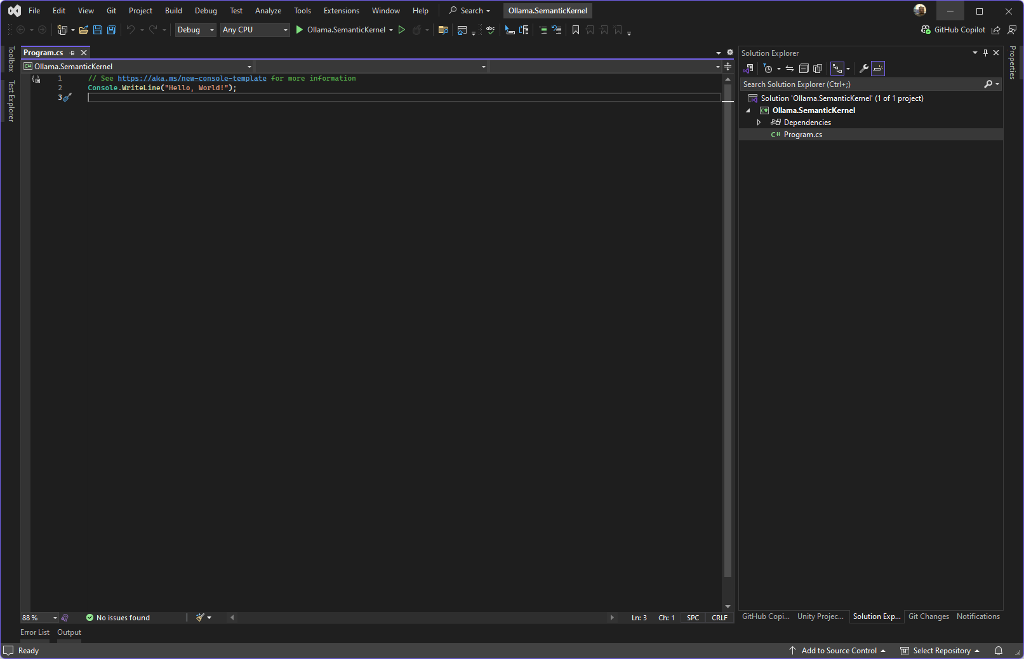This screenshot has height=659, width=1024.
Task: Click the Copilot health indicator icon in status bar
Action: [65, 618]
